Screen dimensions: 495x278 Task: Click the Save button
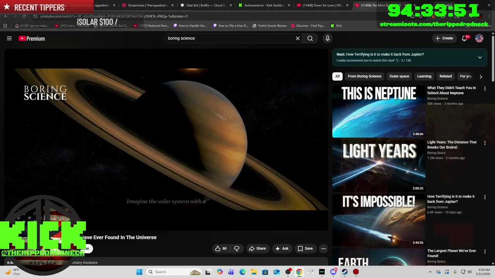point(305,249)
